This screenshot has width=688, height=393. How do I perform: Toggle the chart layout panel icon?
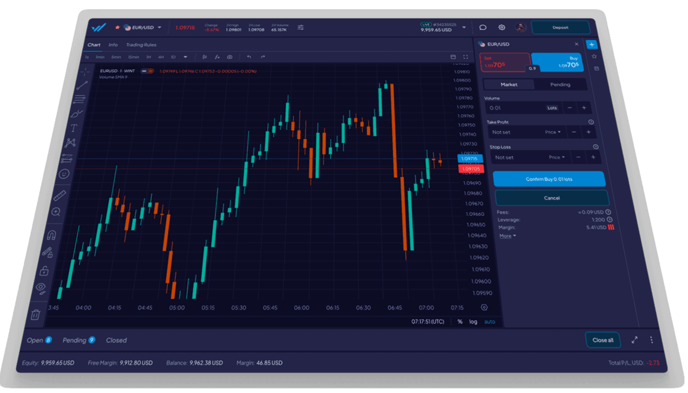(453, 57)
